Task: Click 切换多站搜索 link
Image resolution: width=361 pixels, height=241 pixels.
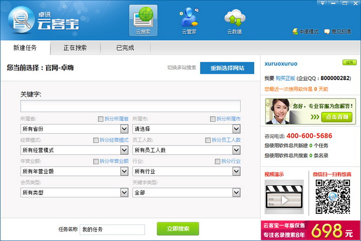Action: point(182,68)
